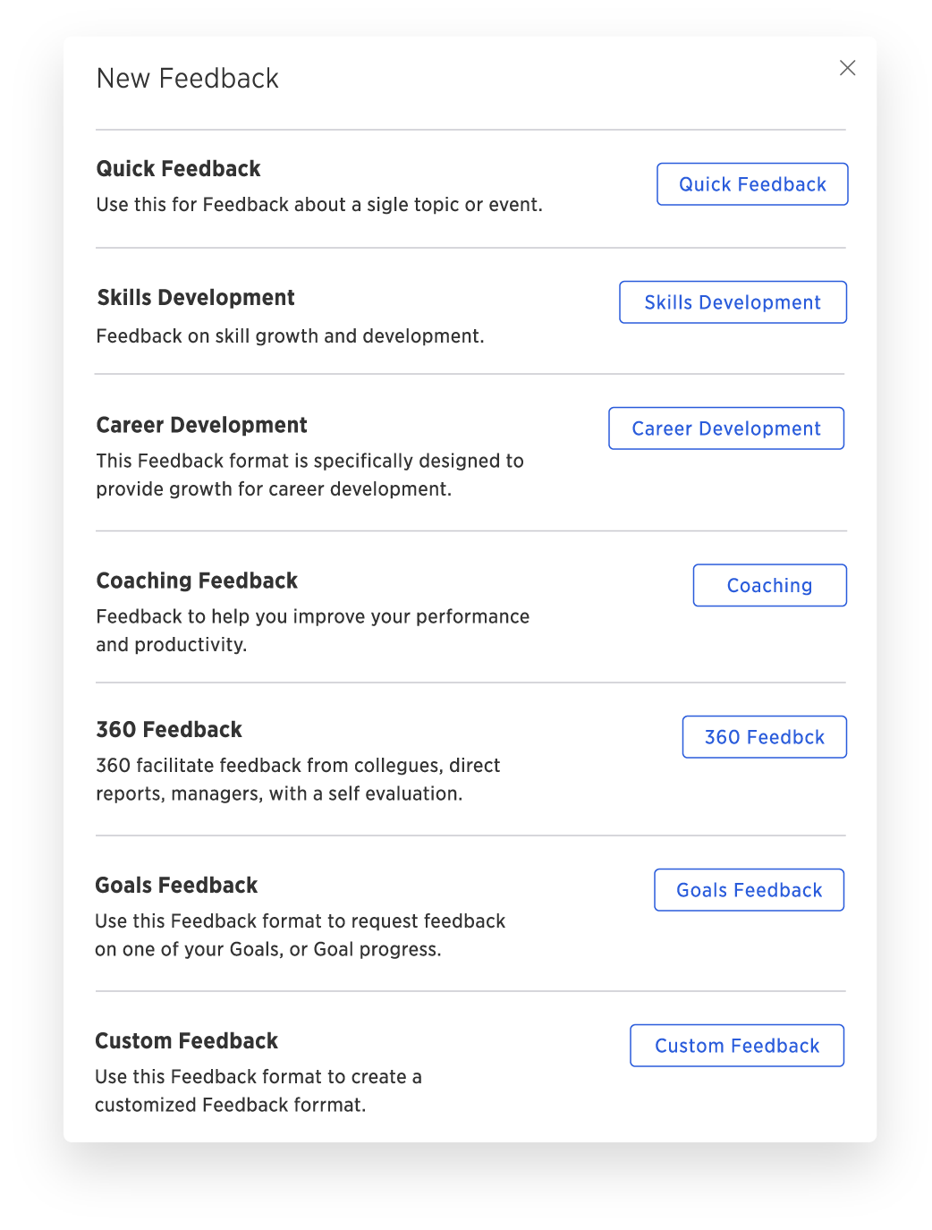The height and width of the screenshot is (1230, 932).
Task: Click the description mentioning collegues and direct reports
Action: [x=298, y=779]
